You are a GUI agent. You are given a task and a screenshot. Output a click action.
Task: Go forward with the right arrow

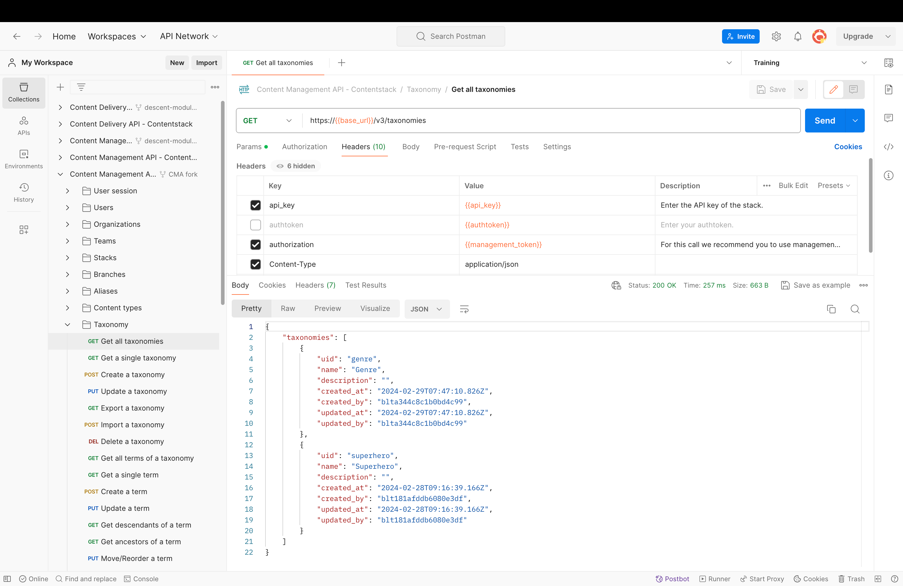tap(38, 36)
